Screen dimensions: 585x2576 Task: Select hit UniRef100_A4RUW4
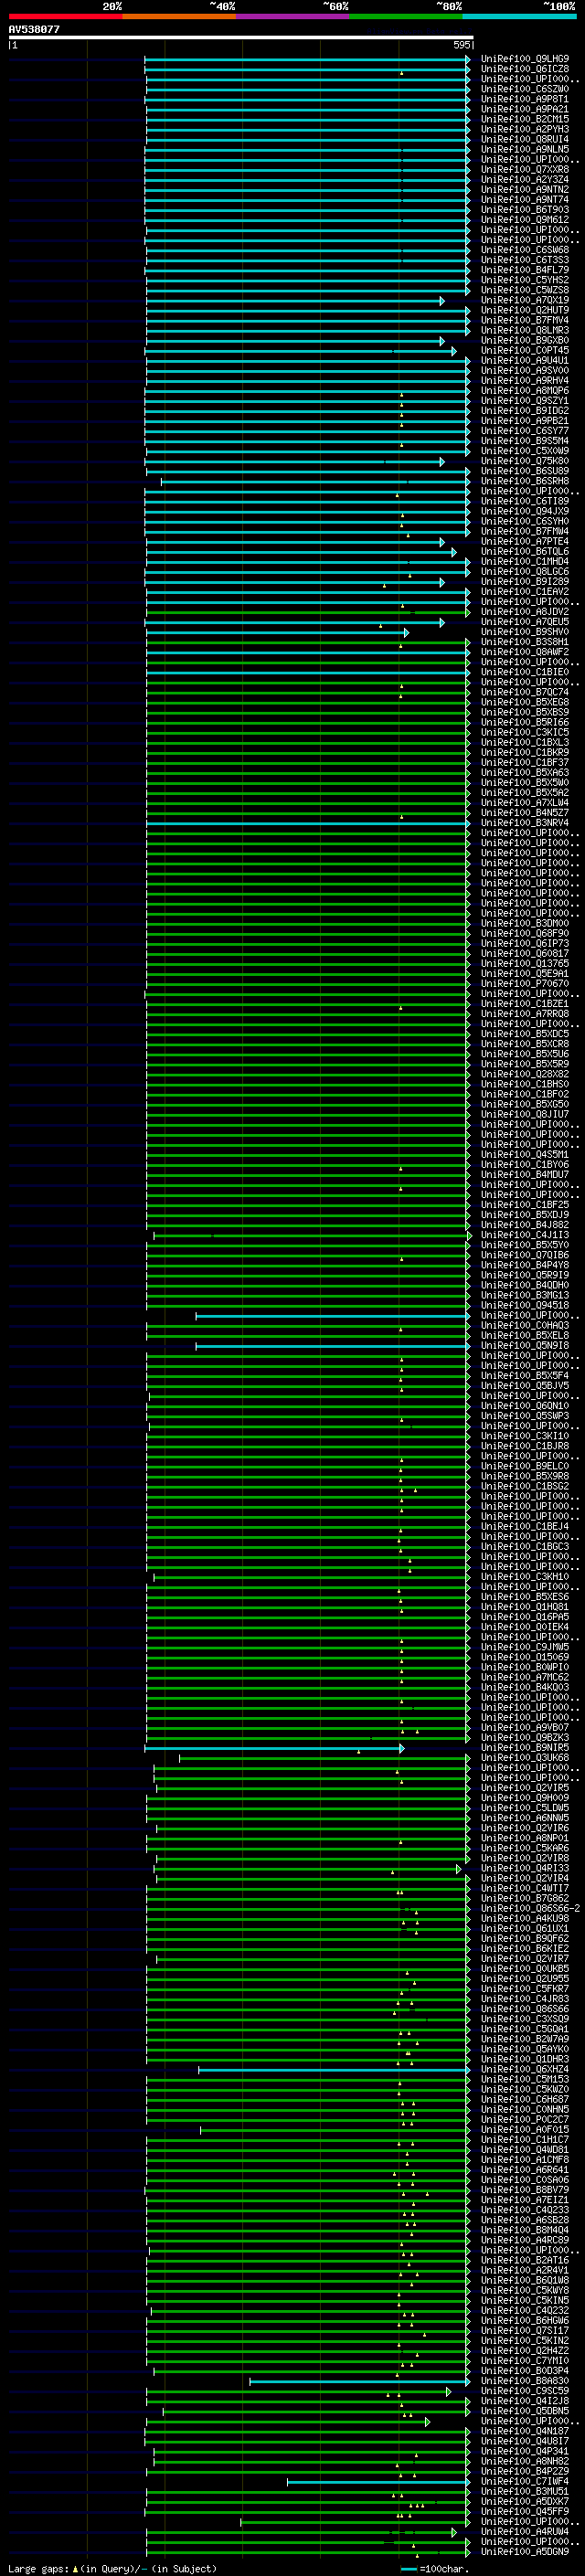[525, 2532]
